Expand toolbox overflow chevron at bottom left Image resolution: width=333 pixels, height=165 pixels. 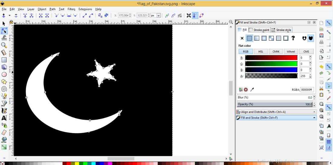point(4,158)
